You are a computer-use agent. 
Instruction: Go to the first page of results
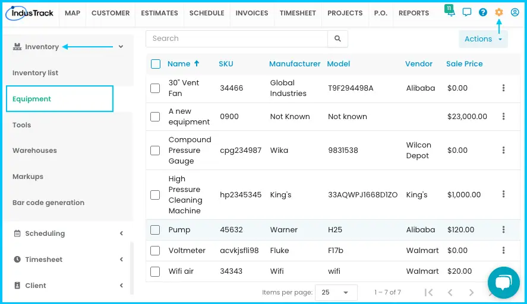(x=428, y=292)
